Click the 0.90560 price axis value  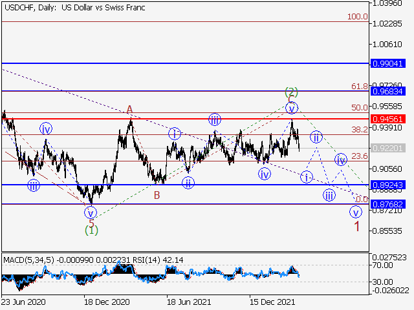387,169
